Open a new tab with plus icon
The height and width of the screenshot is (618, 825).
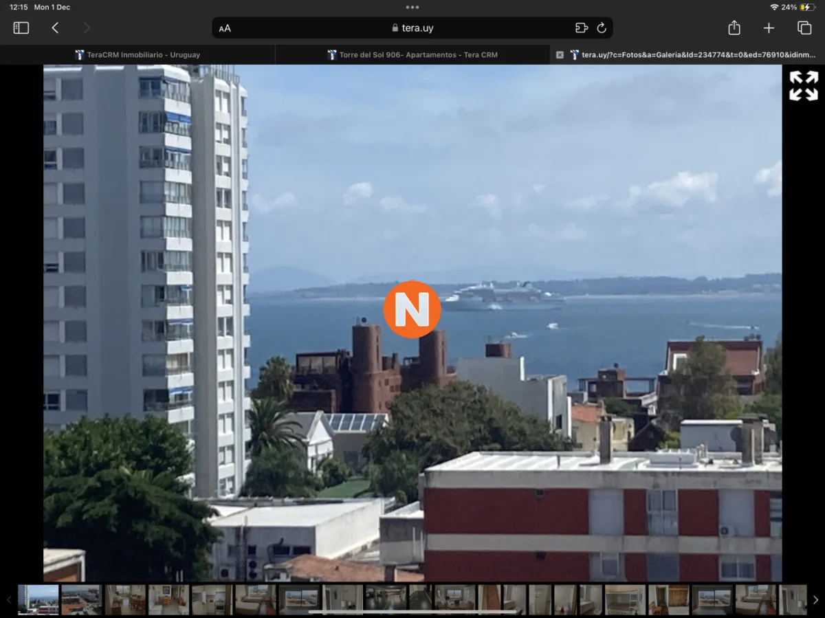tap(769, 28)
